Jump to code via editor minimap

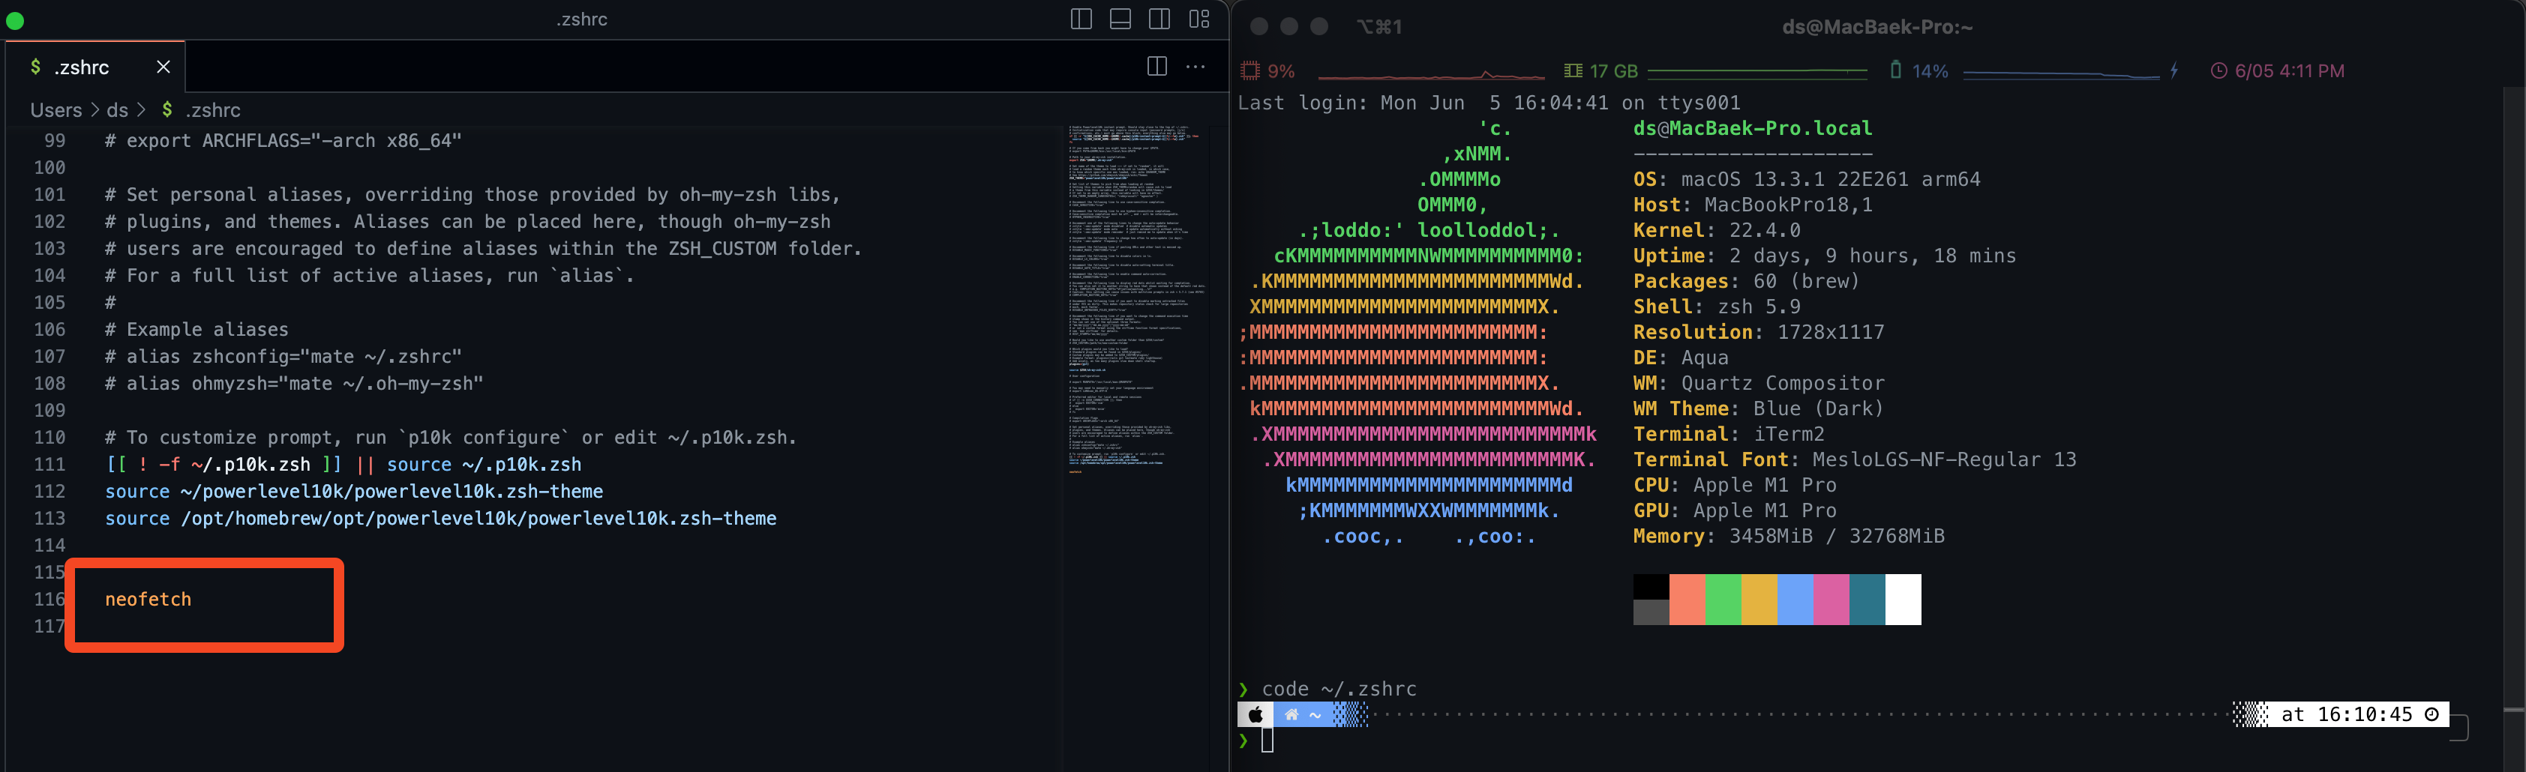tap(1138, 300)
